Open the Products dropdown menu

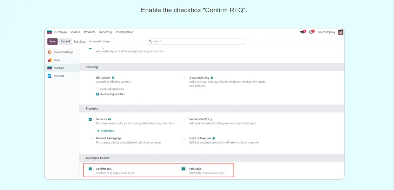tap(89, 32)
